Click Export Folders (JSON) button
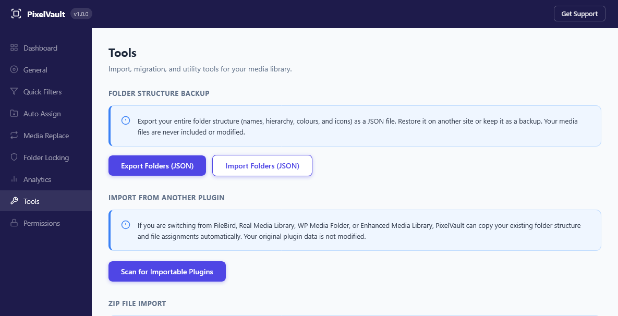The image size is (618, 316). [x=157, y=166]
